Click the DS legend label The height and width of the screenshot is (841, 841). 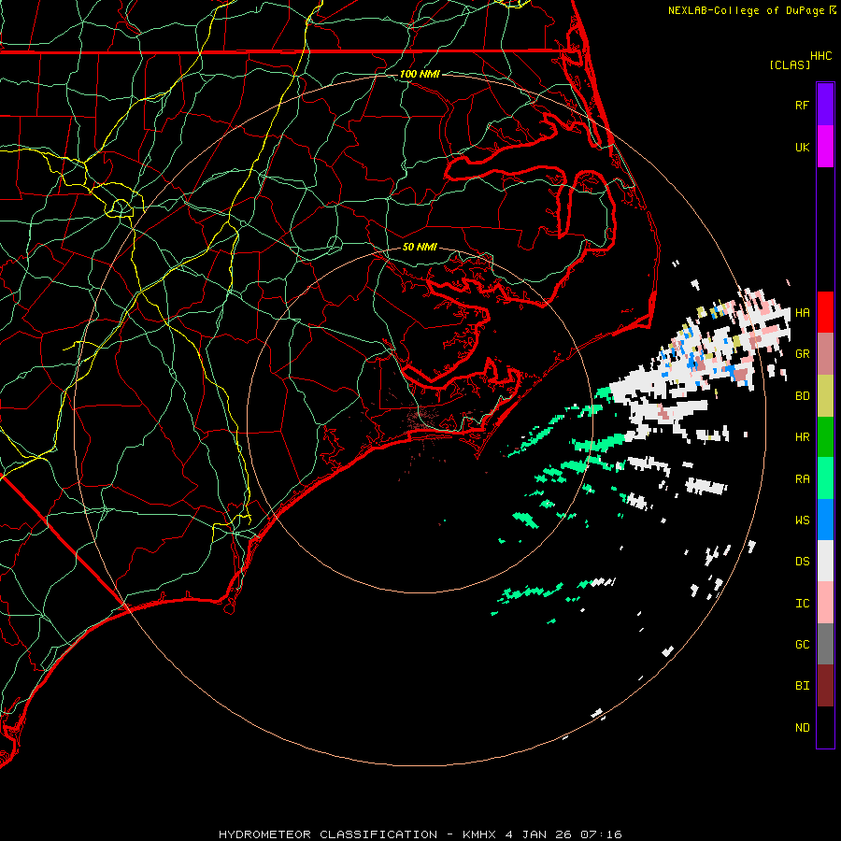802,562
